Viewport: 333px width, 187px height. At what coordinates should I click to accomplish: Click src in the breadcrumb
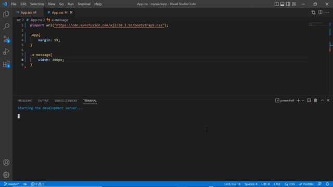19,20
